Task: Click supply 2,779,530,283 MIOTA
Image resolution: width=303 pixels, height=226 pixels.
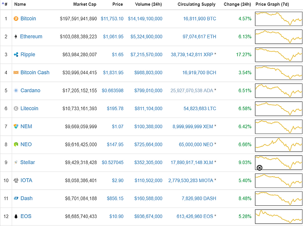Action: [x=191, y=181]
